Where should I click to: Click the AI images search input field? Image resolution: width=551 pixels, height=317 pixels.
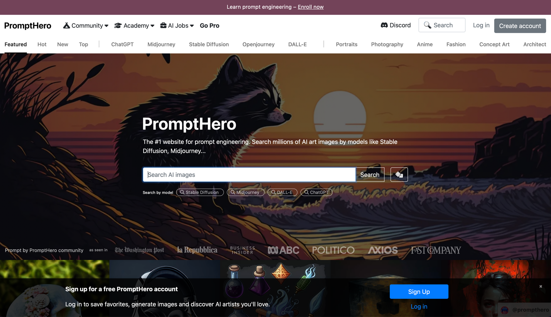[x=249, y=174]
